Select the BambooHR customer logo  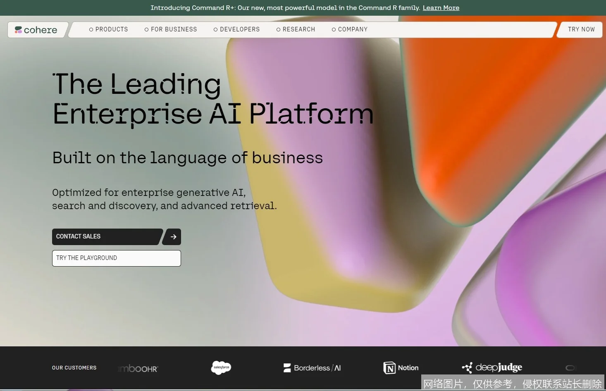138,368
